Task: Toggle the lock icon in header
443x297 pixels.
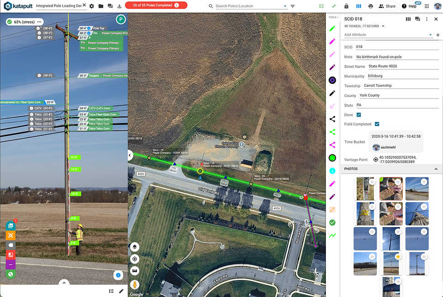Action: click(x=346, y=6)
